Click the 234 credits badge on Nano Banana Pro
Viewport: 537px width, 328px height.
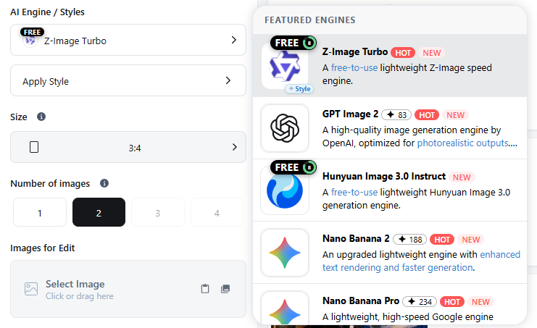pos(420,302)
